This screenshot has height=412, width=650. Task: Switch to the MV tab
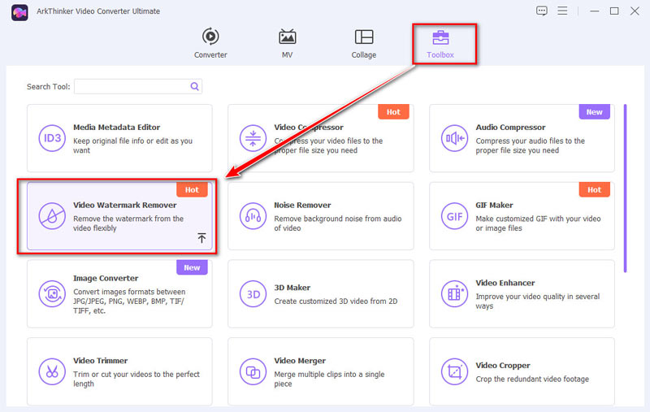287,43
